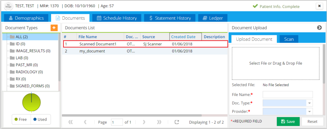Sort by the Doc. type column header
Screen dimensions: 327x129
(x=132, y=37)
